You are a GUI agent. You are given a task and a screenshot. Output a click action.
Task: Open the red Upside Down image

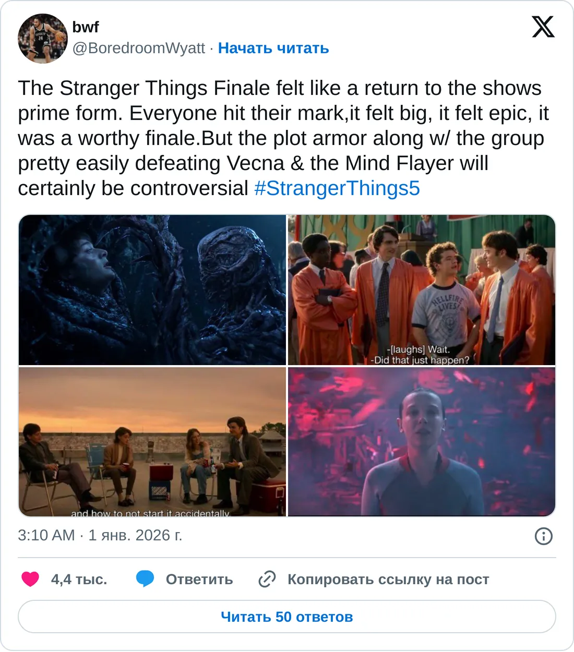coord(422,442)
